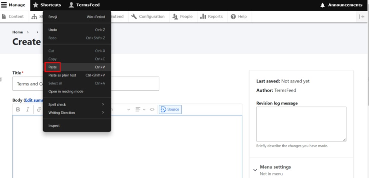Open the text alignment dropdown
369x178 pixels.
coord(141,109)
